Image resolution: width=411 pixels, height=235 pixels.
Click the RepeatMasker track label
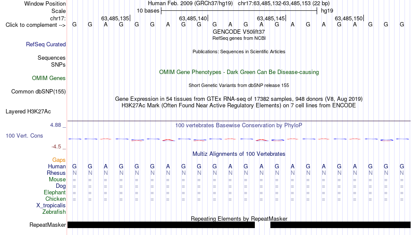click(48, 225)
